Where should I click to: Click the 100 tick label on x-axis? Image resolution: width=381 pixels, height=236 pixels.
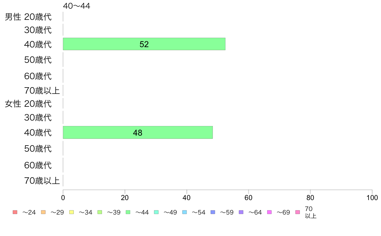pos(372,198)
